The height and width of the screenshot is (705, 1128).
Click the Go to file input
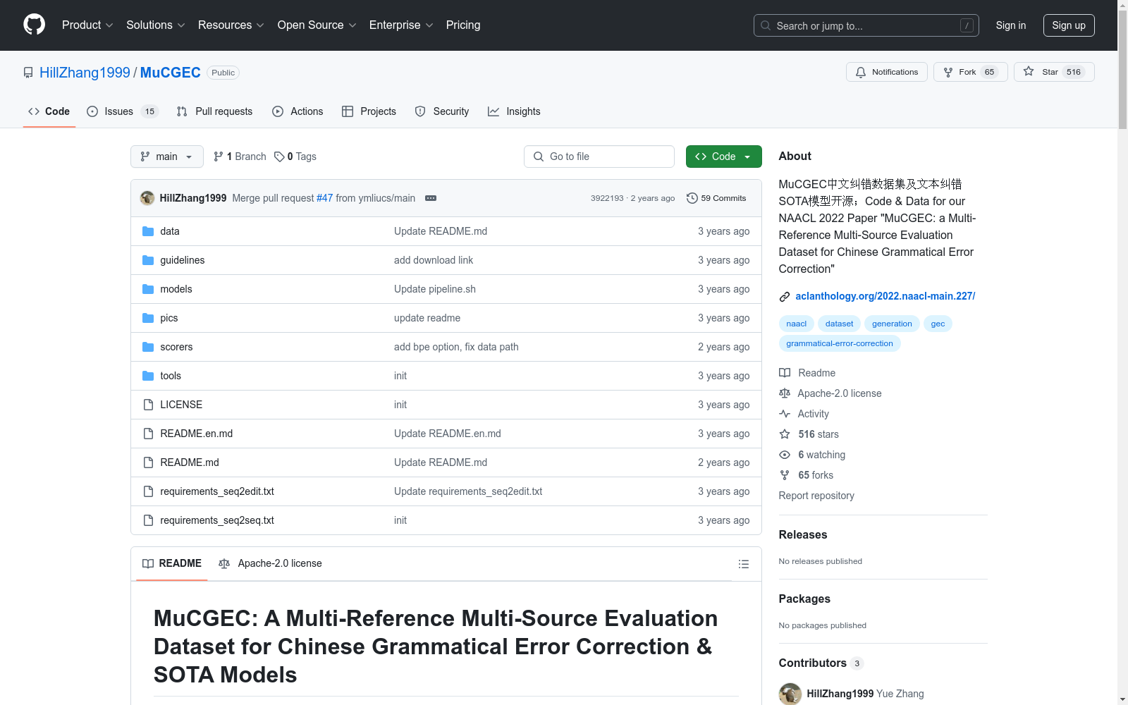point(599,157)
